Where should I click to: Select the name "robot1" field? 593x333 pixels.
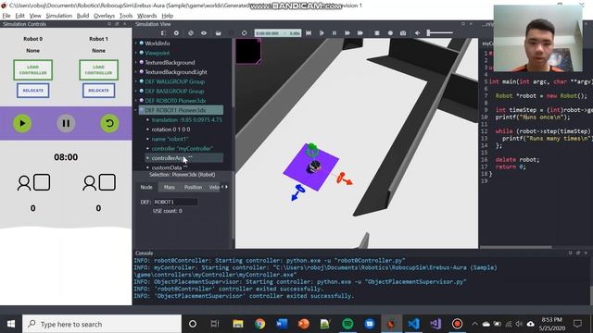pyautogui.click(x=184, y=139)
